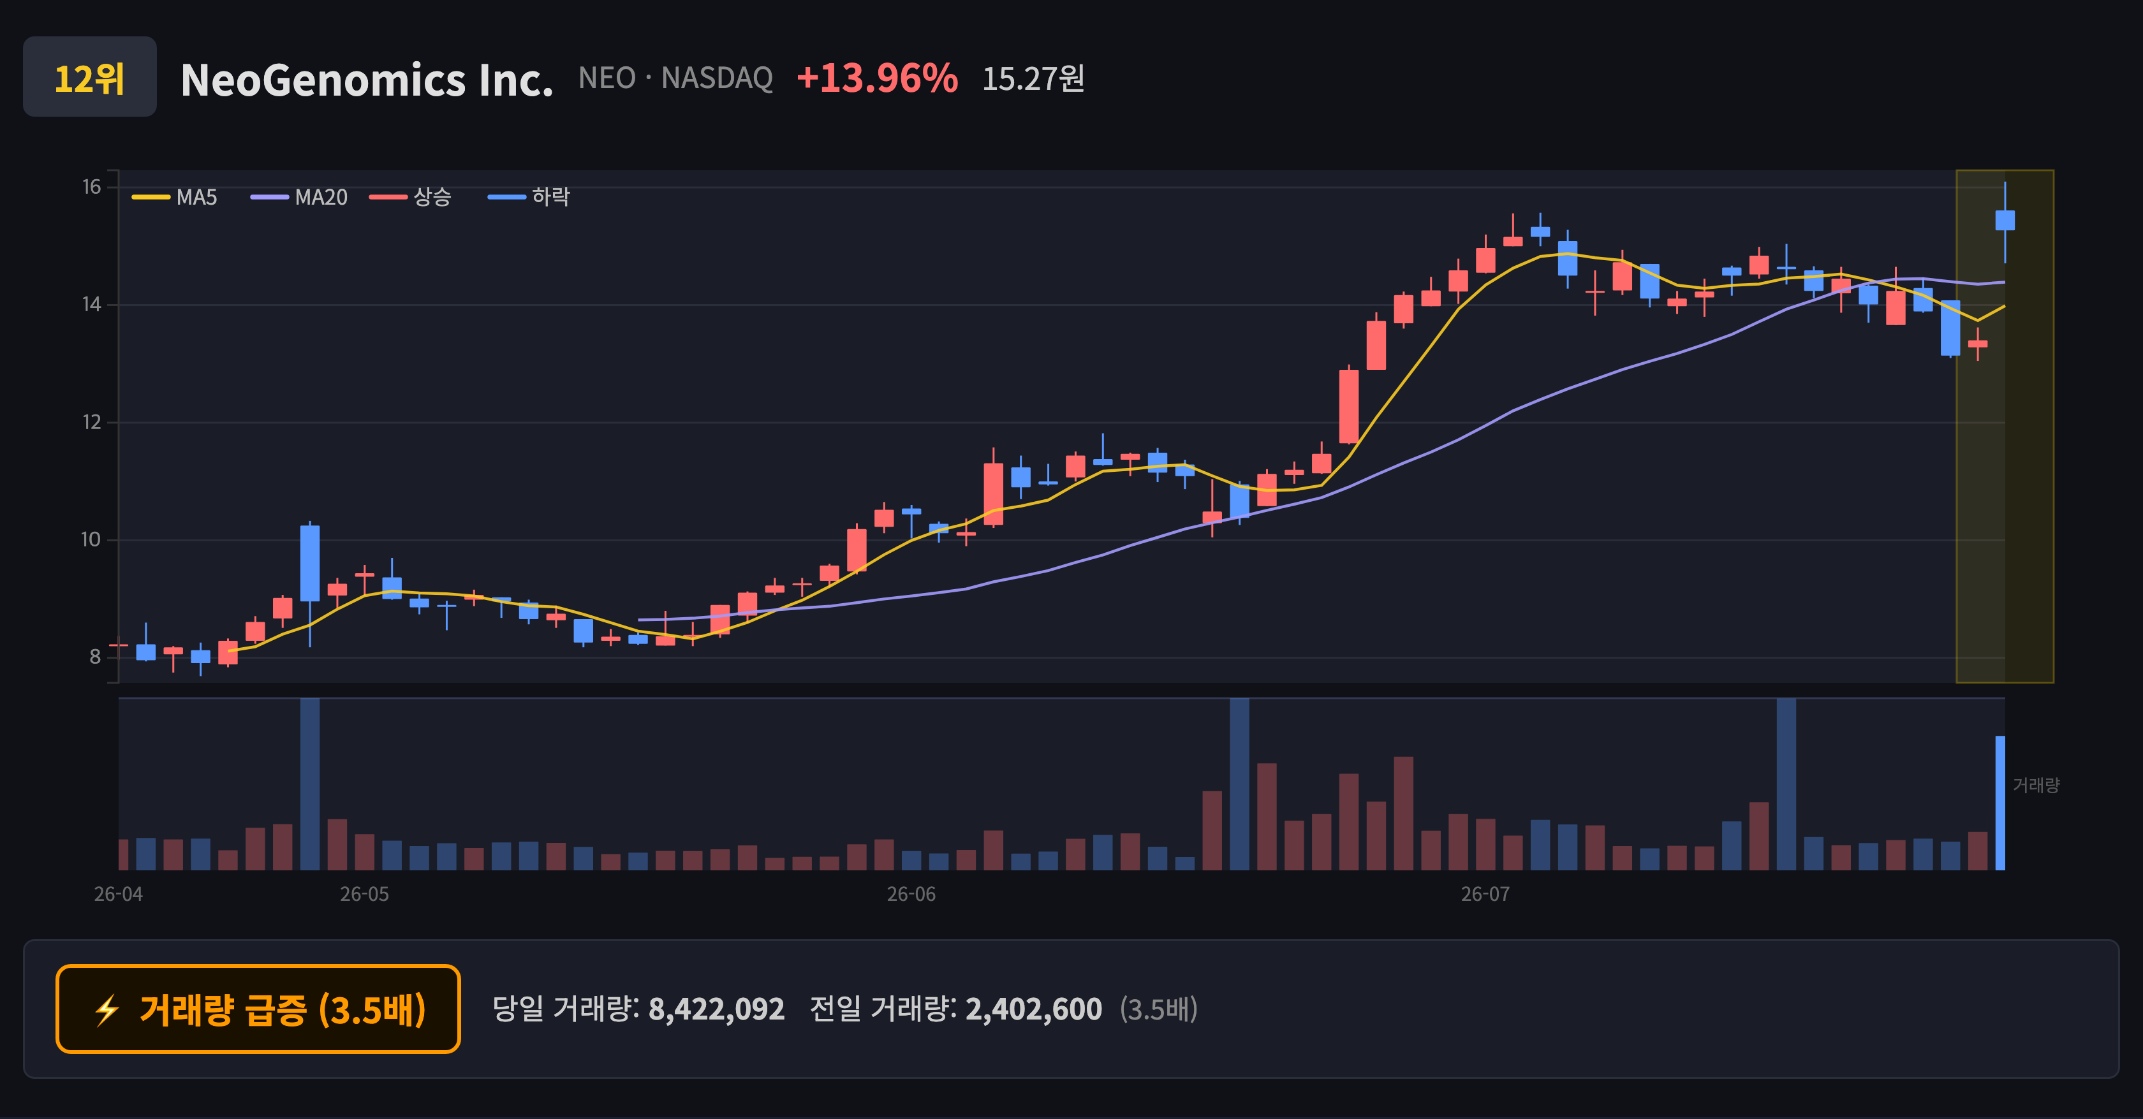Click the 14 price axis label
The height and width of the screenshot is (1119, 2143).
tap(91, 304)
